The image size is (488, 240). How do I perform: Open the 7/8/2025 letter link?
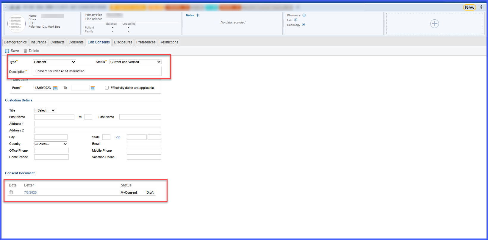tap(30, 192)
